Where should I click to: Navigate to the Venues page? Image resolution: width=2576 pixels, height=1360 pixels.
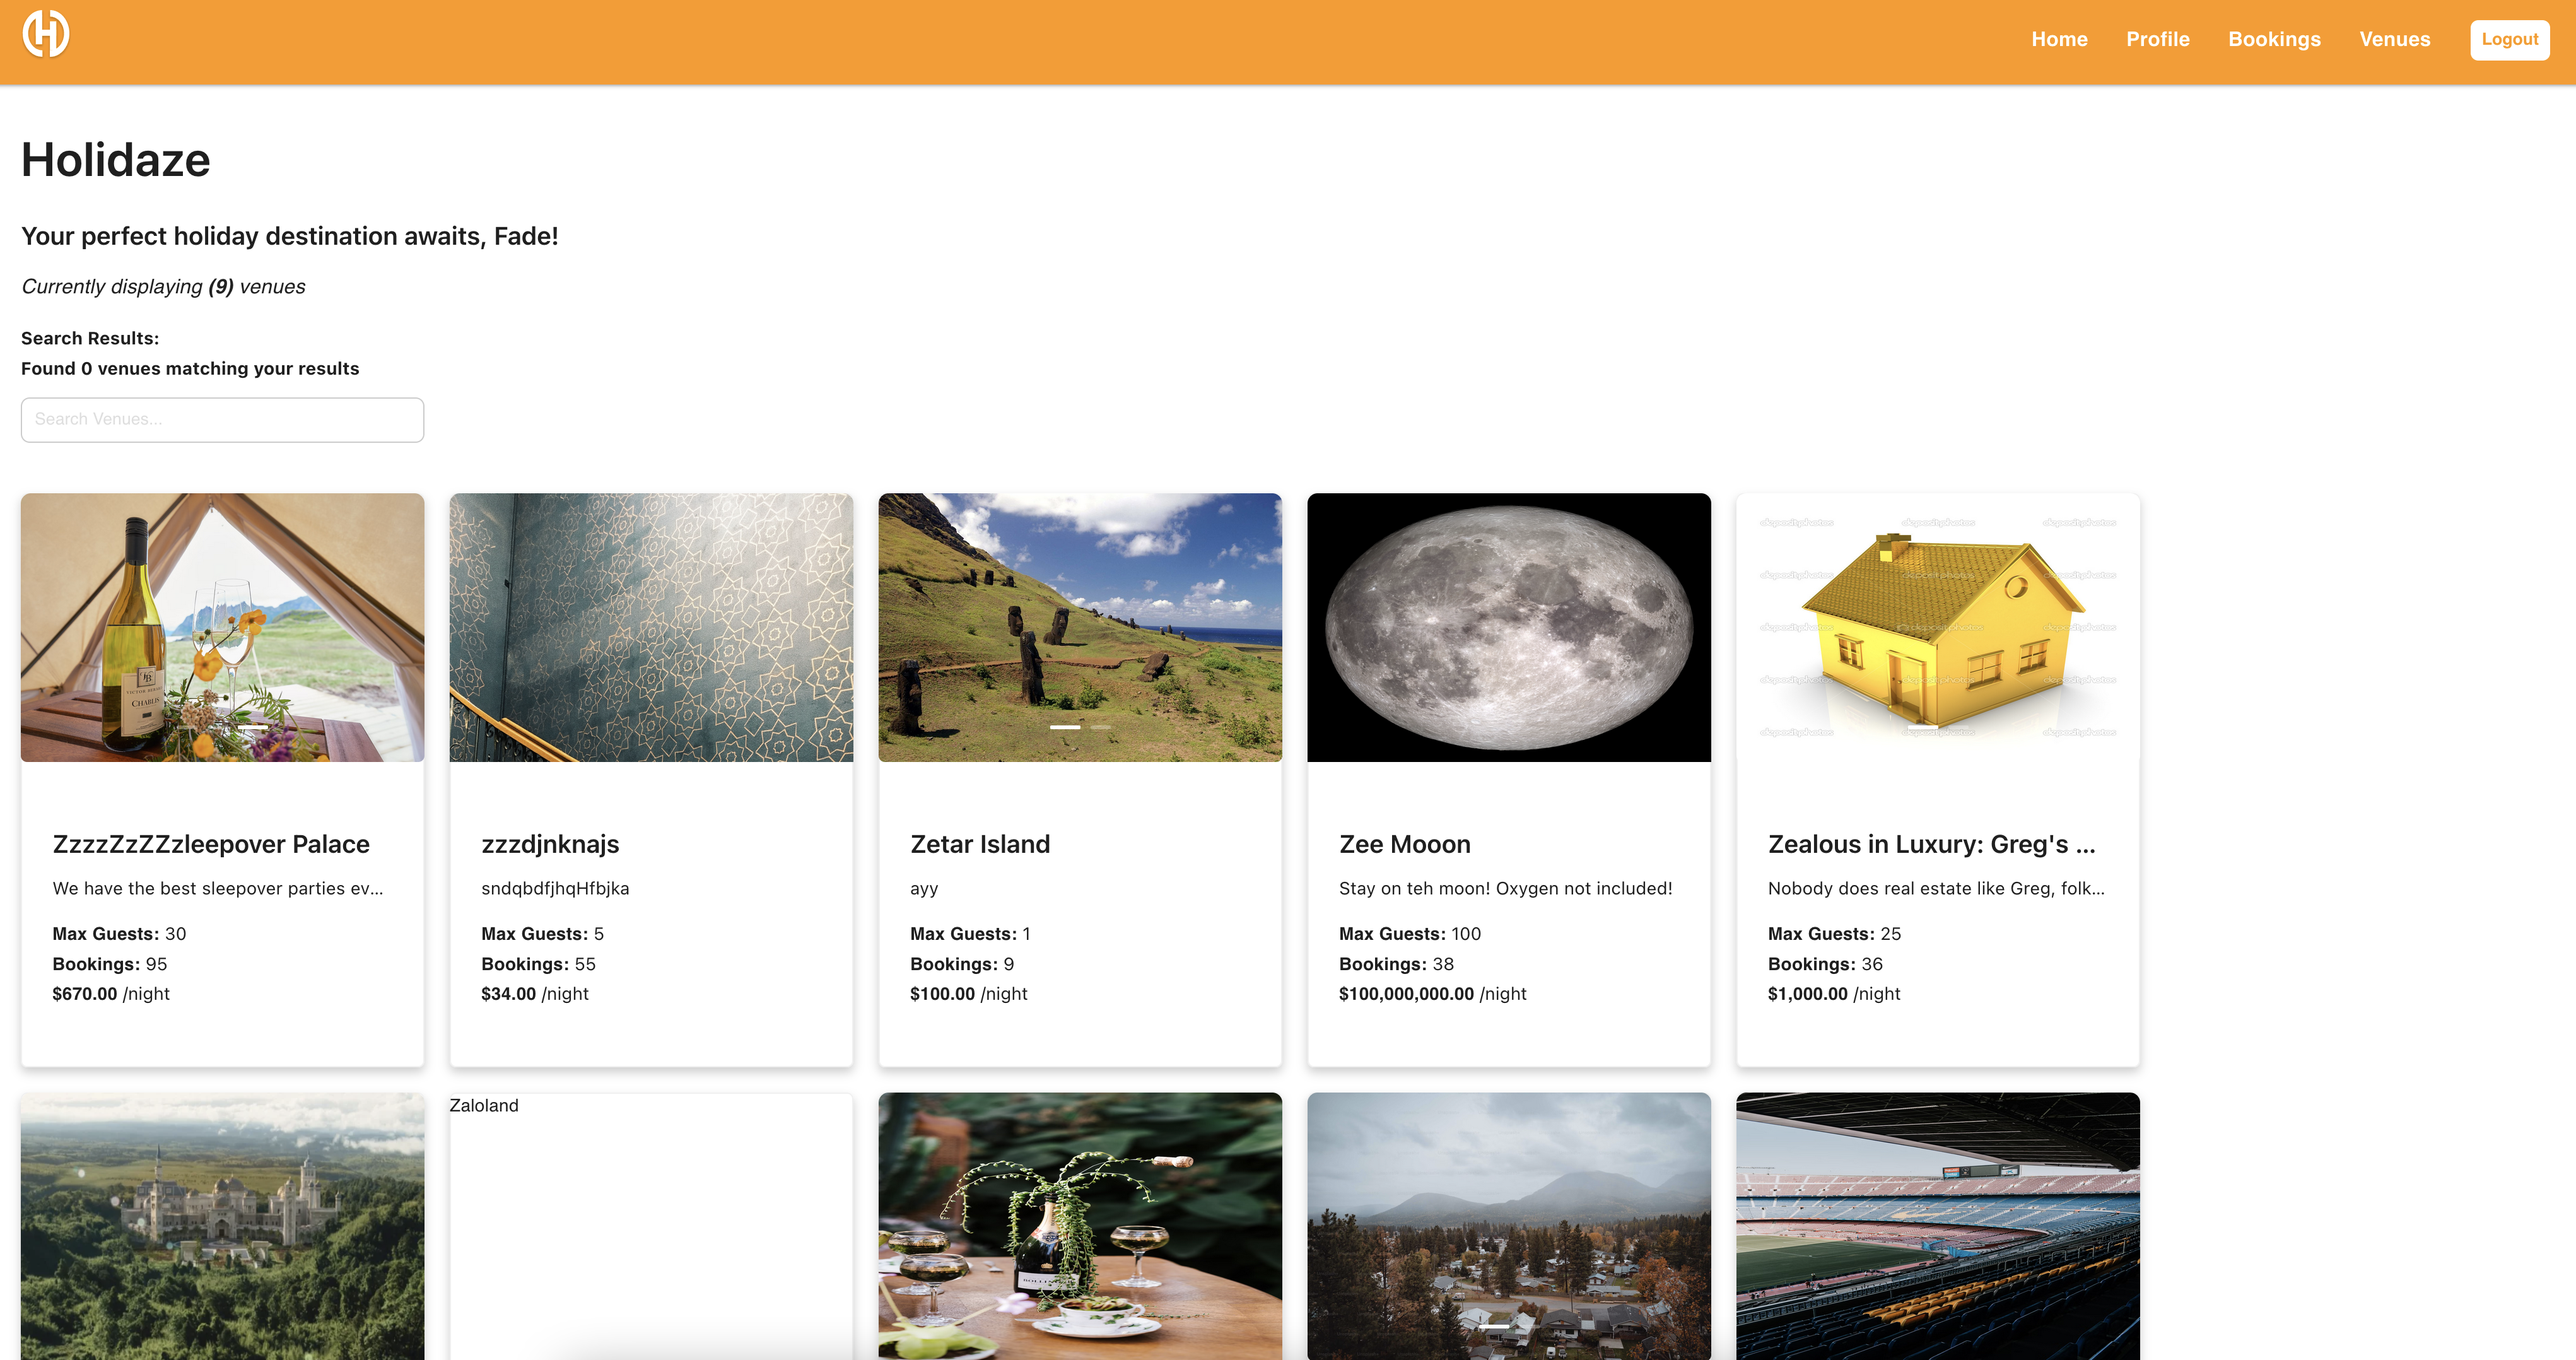tap(2394, 39)
